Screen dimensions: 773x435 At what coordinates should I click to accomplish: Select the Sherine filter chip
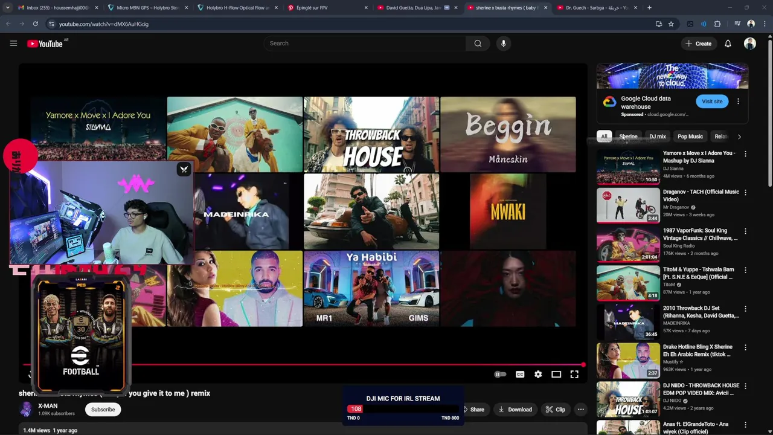coord(628,137)
